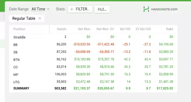Viewport: 191px width, 102px height.
Task: Click the plus icon on the FILTER button
Action: (x=72, y=9)
